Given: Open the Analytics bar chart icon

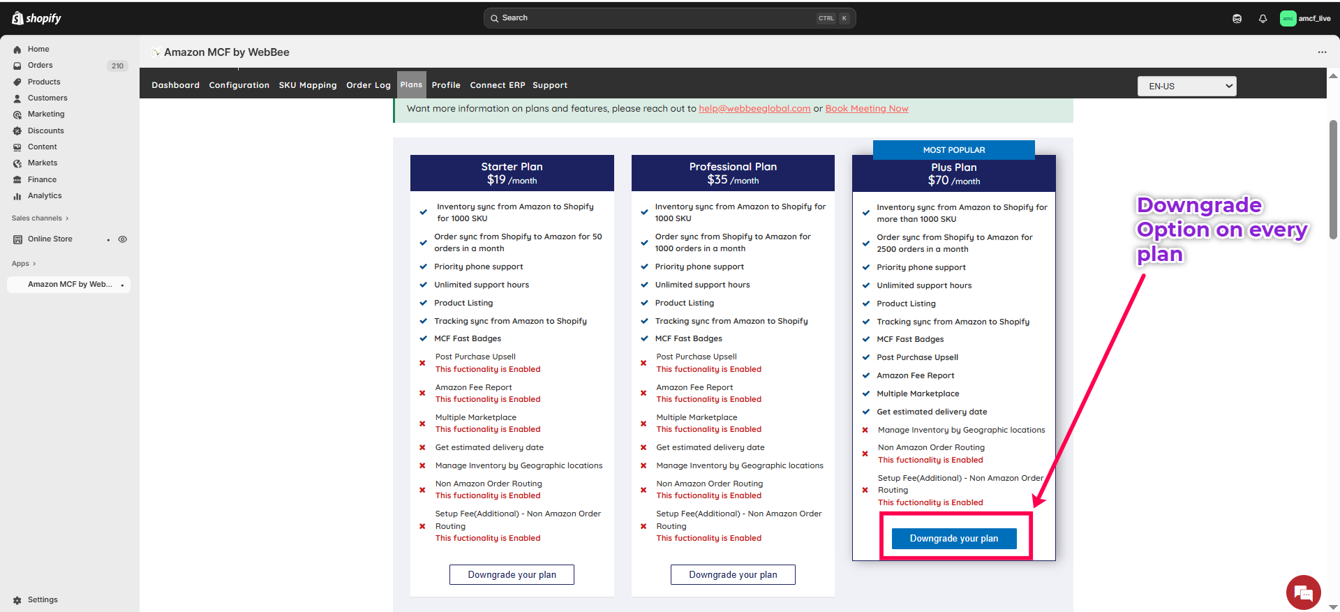Looking at the screenshot, I should [x=17, y=196].
